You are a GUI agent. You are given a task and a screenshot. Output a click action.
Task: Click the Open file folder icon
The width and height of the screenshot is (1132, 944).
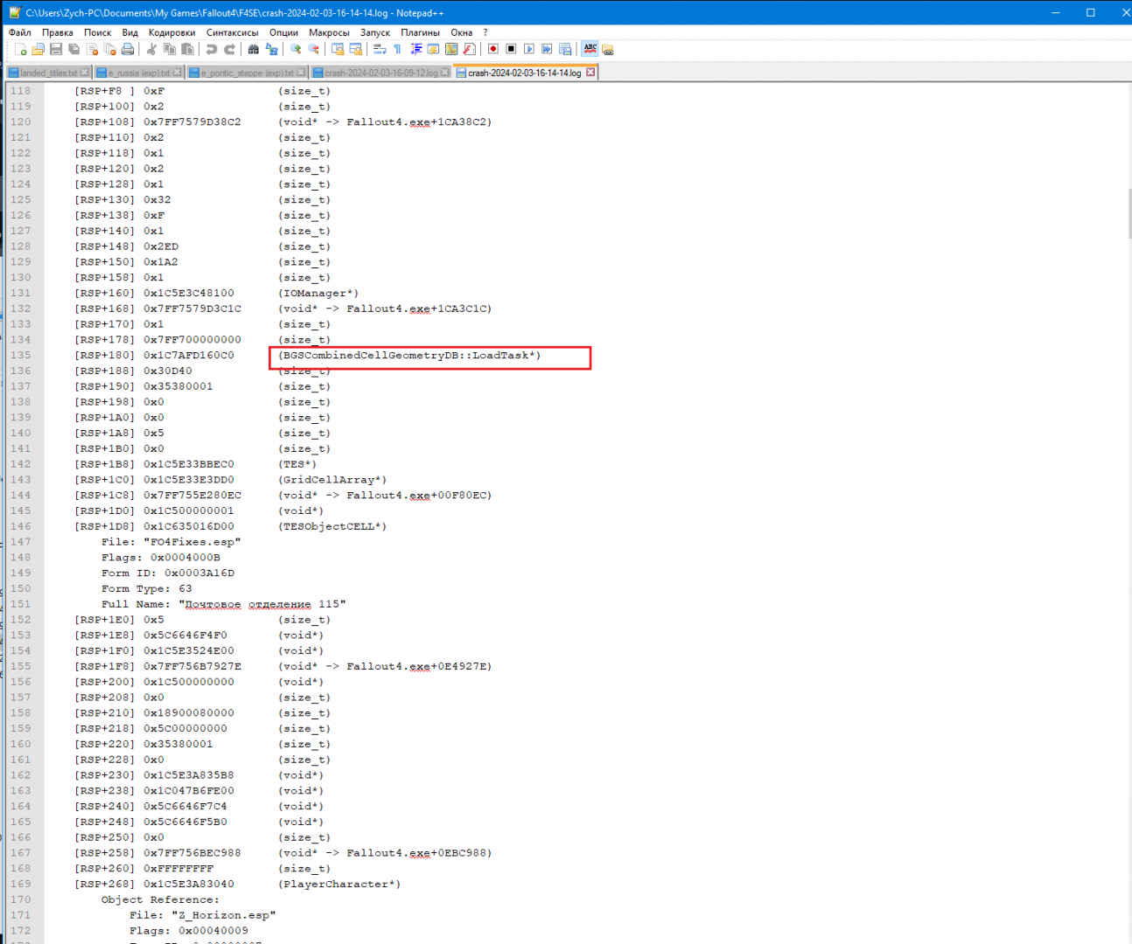38,50
